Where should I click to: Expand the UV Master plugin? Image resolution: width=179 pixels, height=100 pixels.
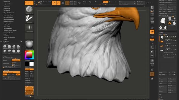click(x=6, y=35)
